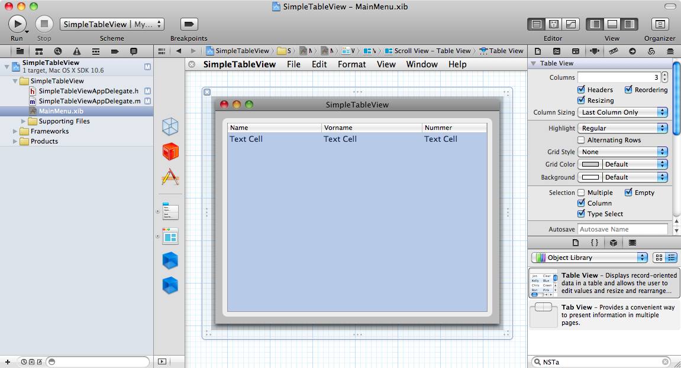This screenshot has width=681, height=368.
Task: Switch library to icon grid view
Action: 659,258
